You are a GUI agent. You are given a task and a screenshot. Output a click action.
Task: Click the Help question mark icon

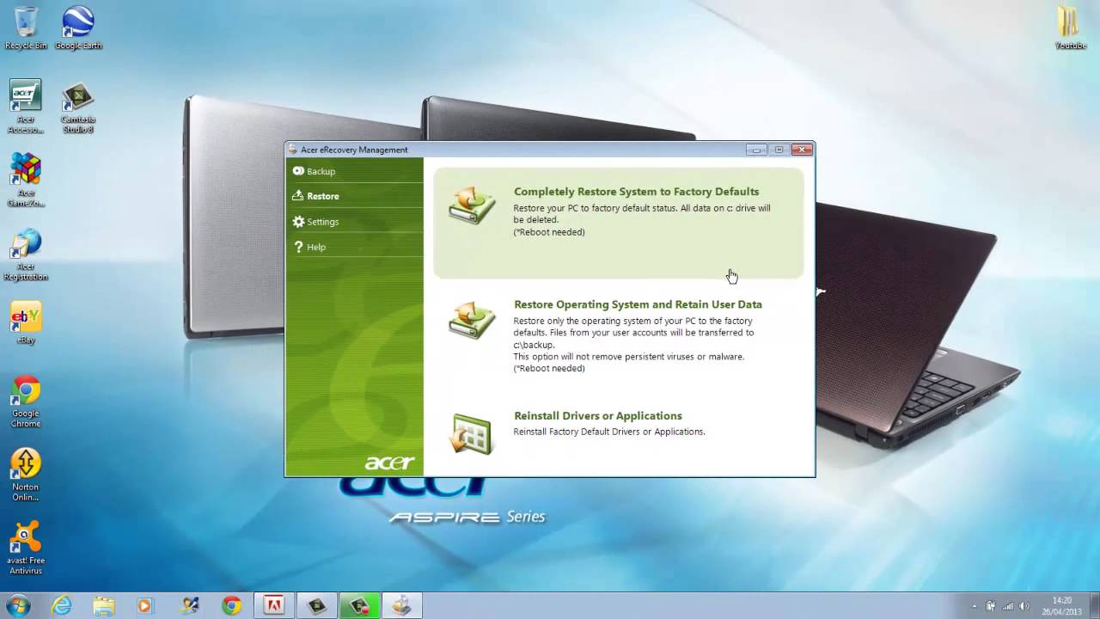(298, 247)
